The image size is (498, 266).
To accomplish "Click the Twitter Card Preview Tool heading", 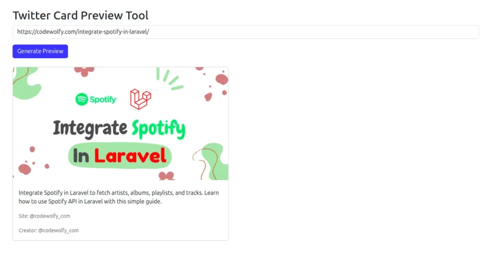I will click(81, 16).
